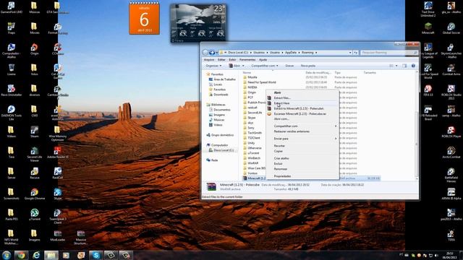Choose Extract to Minecraft [1.2.5] - Pokecube entry
The image size is (463, 260).
(x=299, y=108)
